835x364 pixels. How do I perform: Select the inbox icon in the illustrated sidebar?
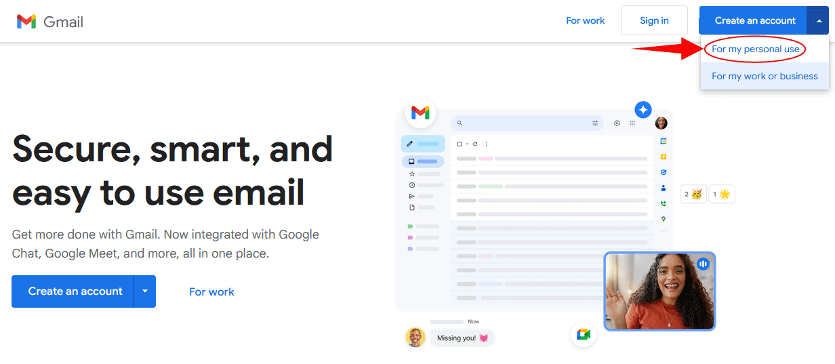click(x=411, y=161)
